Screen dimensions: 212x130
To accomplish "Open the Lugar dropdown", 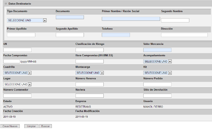I will point(17,84).
